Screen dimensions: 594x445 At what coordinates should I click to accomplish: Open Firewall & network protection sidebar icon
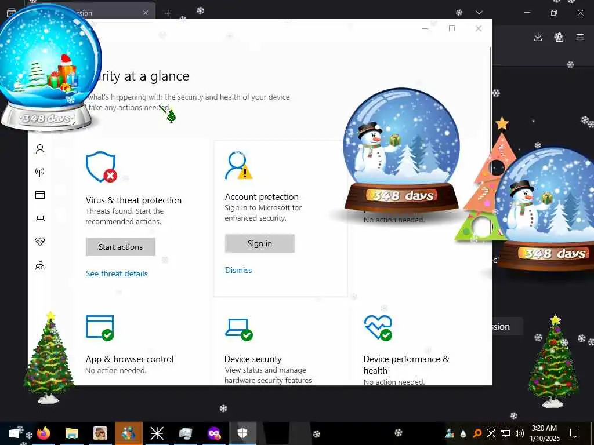pyautogui.click(x=40, y=172)
